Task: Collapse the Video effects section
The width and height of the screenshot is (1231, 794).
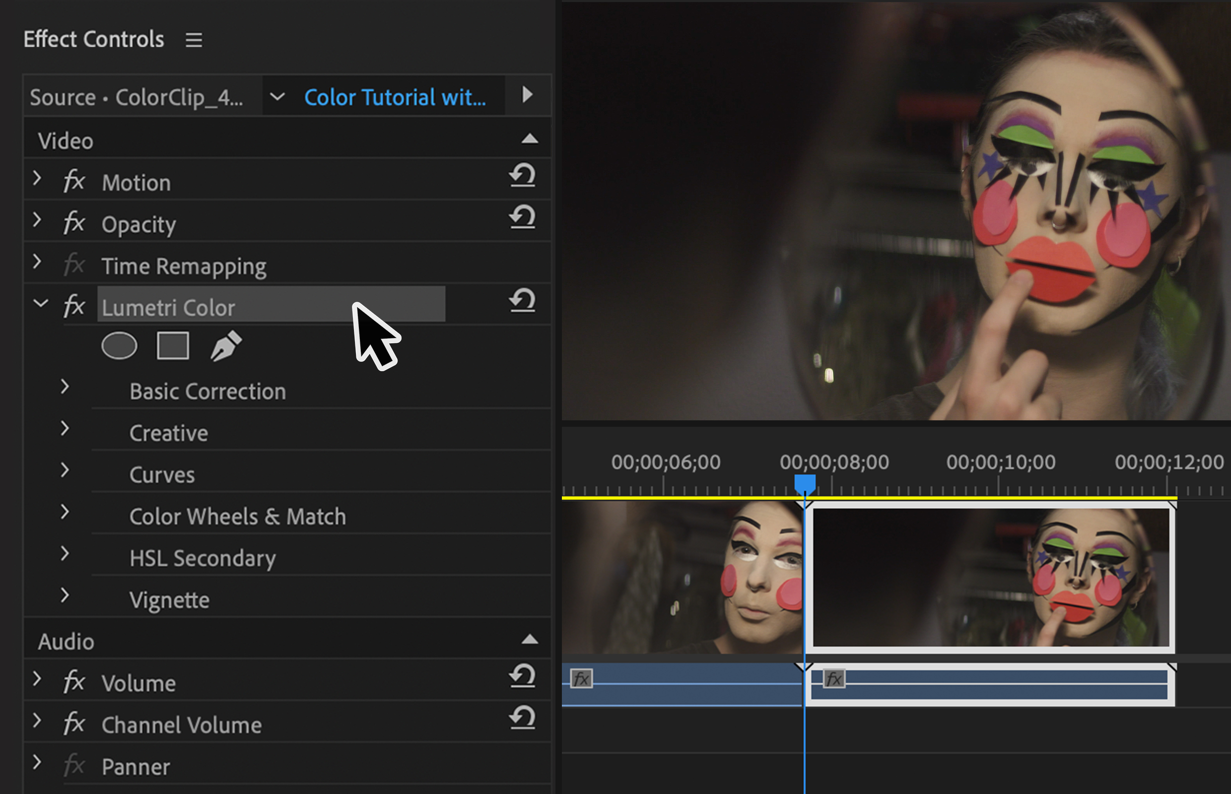Action: click(530, 138)
